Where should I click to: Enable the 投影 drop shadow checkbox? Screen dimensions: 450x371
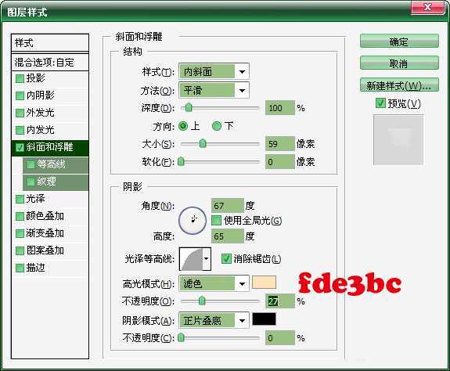pos(20,78)
